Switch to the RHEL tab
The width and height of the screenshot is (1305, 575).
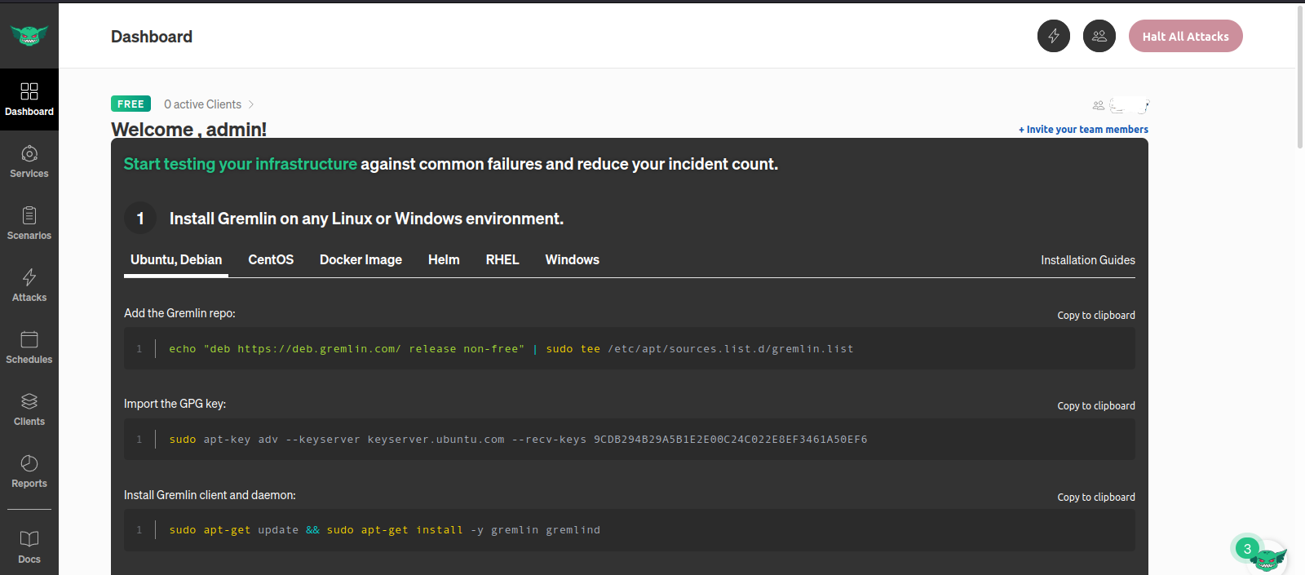click(x=502, y=259)
